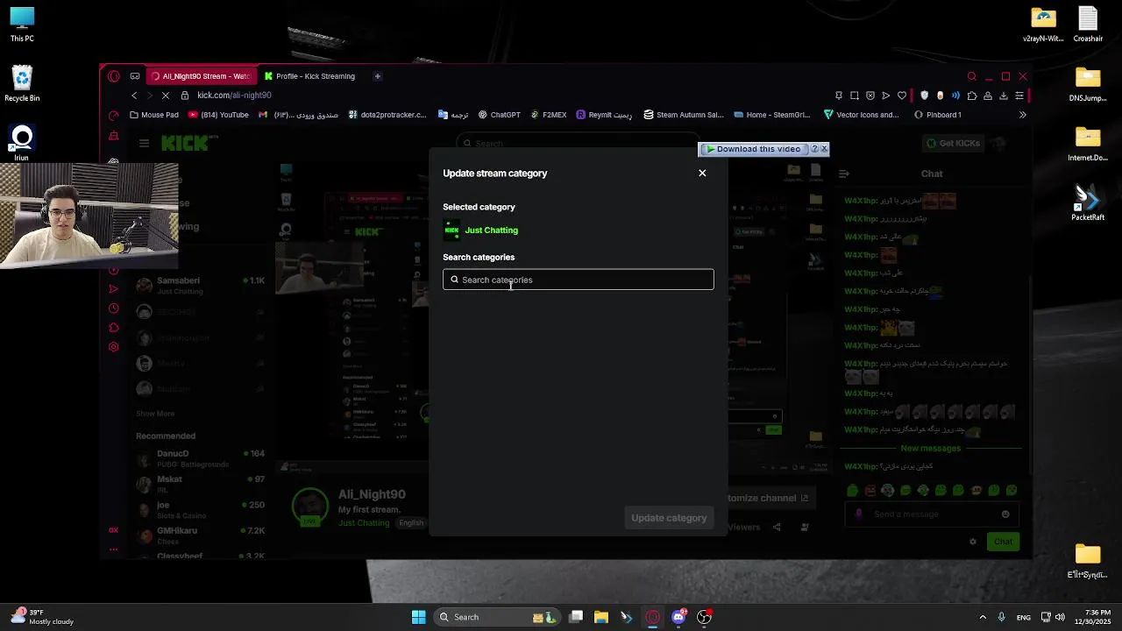Open the dota2protracker bookmark
1122x631 pixels.
387,115
